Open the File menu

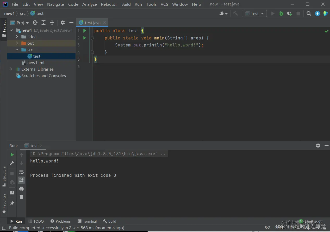coord(15,4)
